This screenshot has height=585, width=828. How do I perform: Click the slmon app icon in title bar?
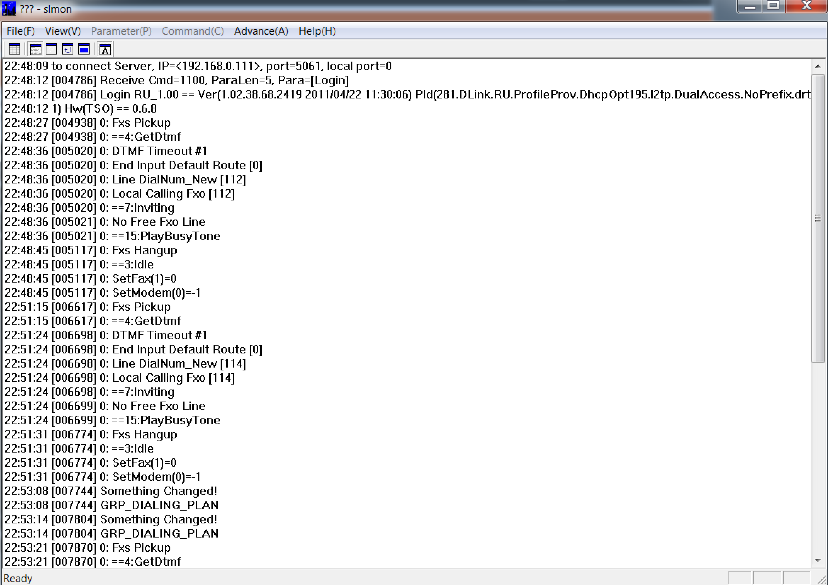point(8,8)
